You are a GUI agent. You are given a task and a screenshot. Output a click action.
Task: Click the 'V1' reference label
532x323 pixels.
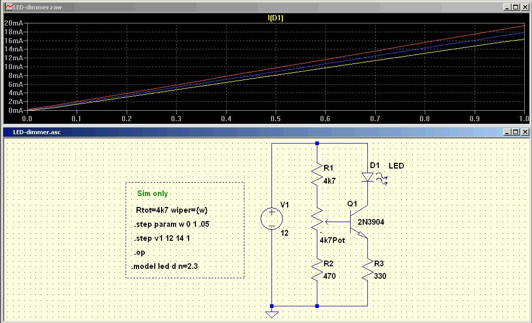pyautogui.click(x=284, y=204)
